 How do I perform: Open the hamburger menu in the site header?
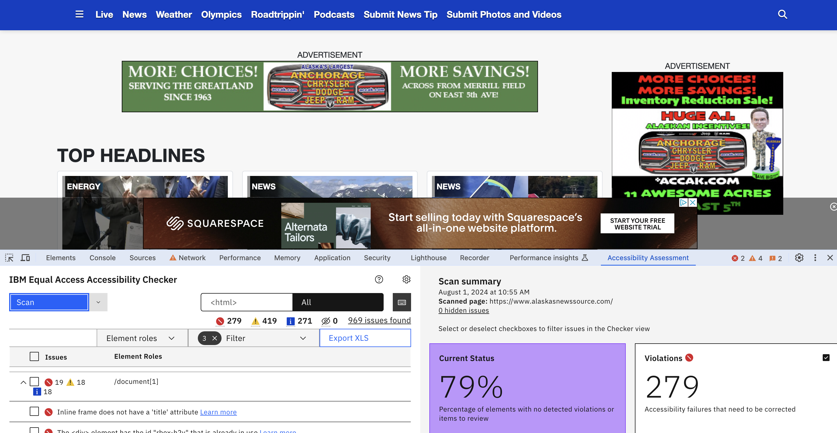79,14
